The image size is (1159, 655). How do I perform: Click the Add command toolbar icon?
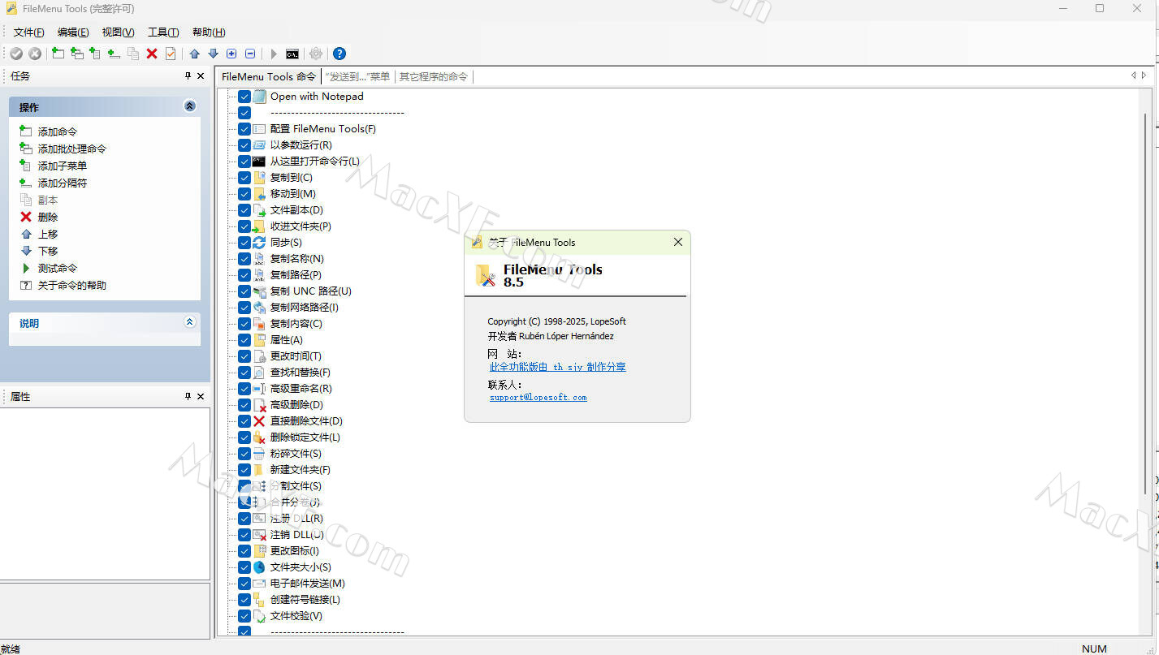click(58, 54)
